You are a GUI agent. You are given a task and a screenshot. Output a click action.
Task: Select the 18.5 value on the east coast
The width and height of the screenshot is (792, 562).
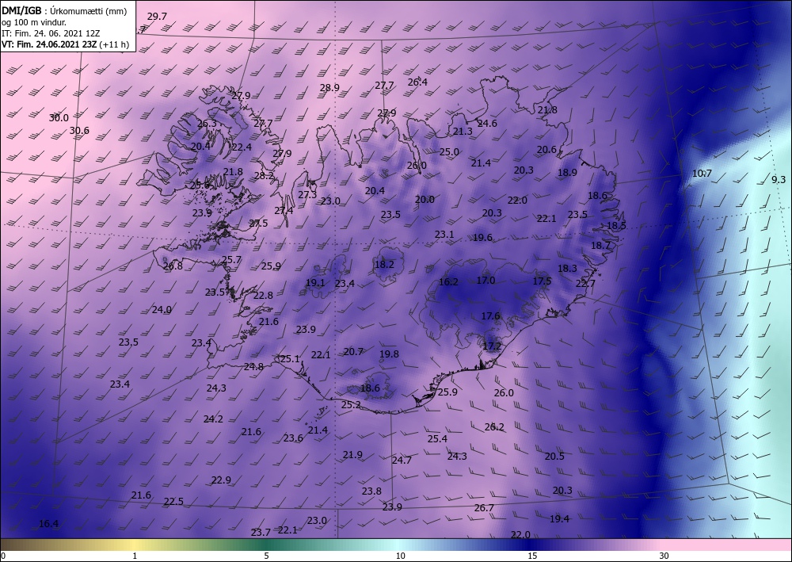click(x=616, y=226)
